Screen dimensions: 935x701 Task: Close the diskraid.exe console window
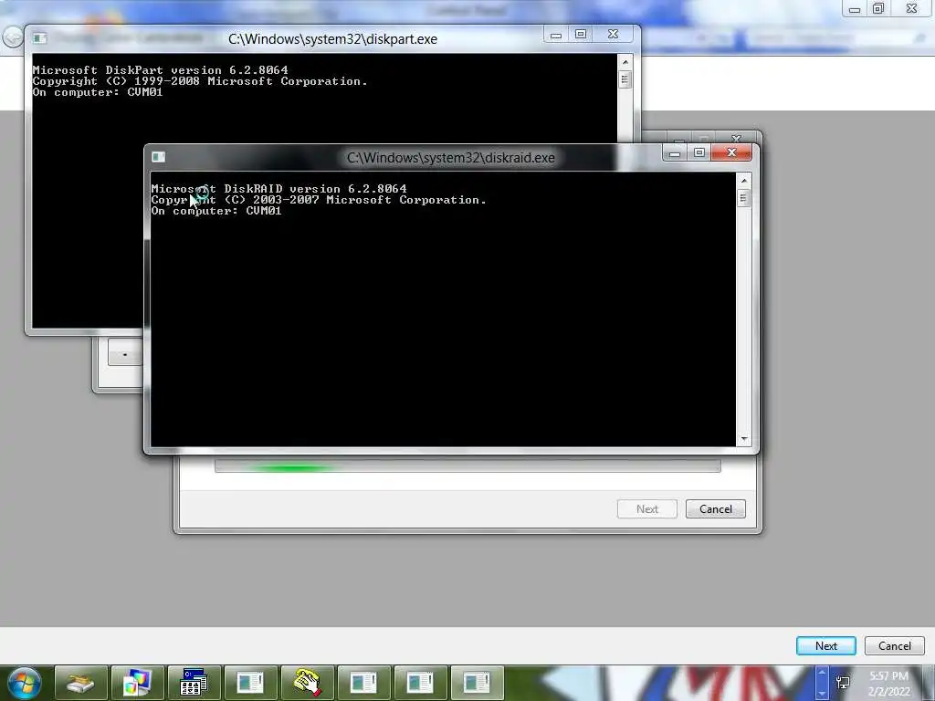pos(731,153)
